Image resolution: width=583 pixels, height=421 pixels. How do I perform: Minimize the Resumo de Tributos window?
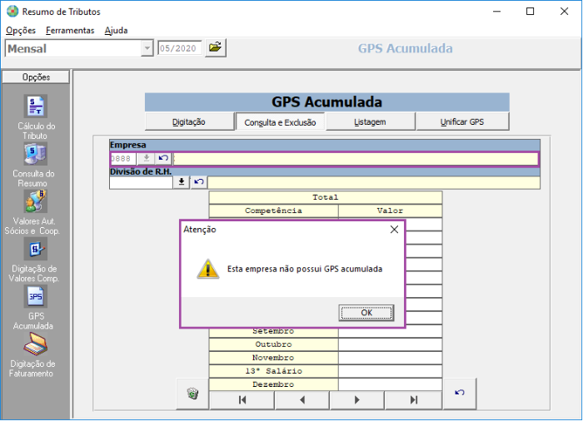[x=496, y=12]
